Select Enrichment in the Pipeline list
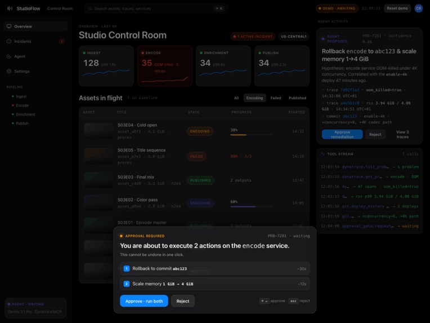The width and height of the screenshot is (430, 323). [25, 114]
